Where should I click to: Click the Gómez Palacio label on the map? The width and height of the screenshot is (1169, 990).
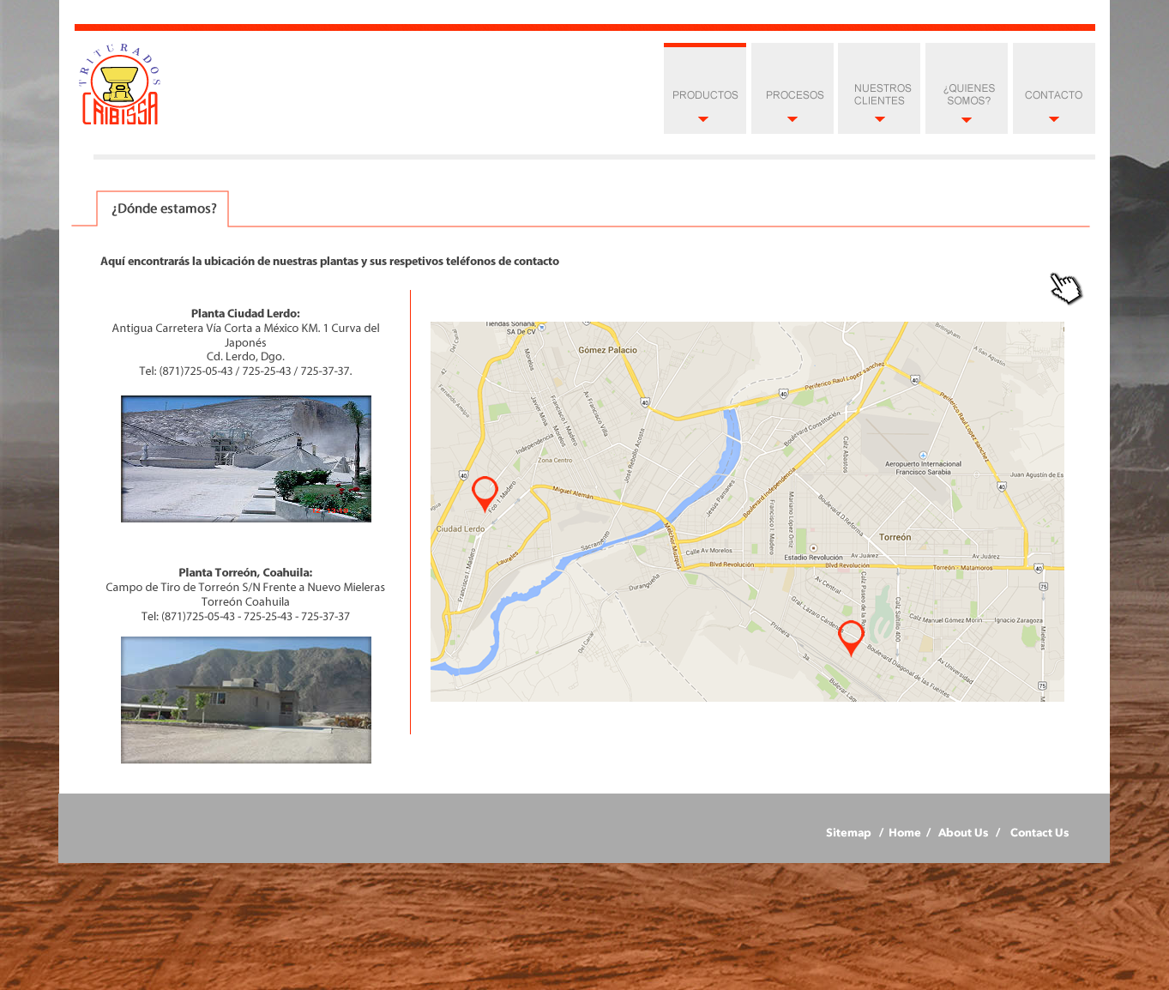[607, 350]
